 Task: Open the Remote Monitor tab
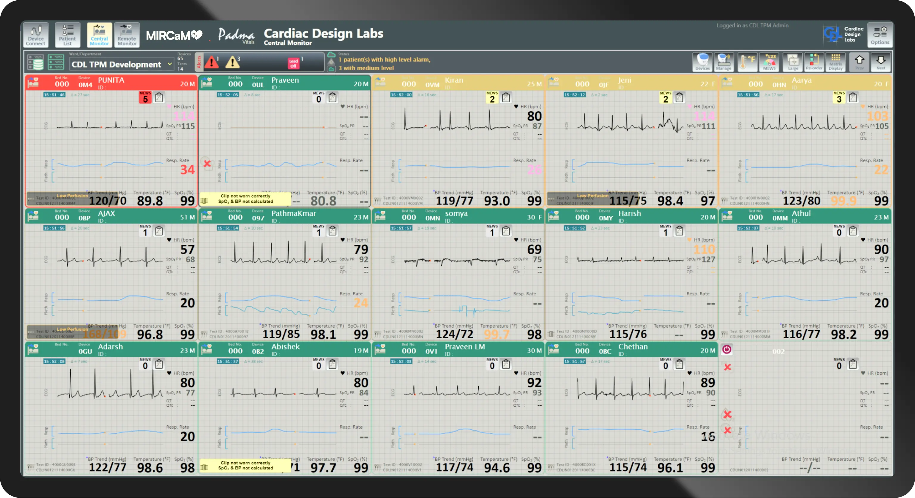point(127,35)
